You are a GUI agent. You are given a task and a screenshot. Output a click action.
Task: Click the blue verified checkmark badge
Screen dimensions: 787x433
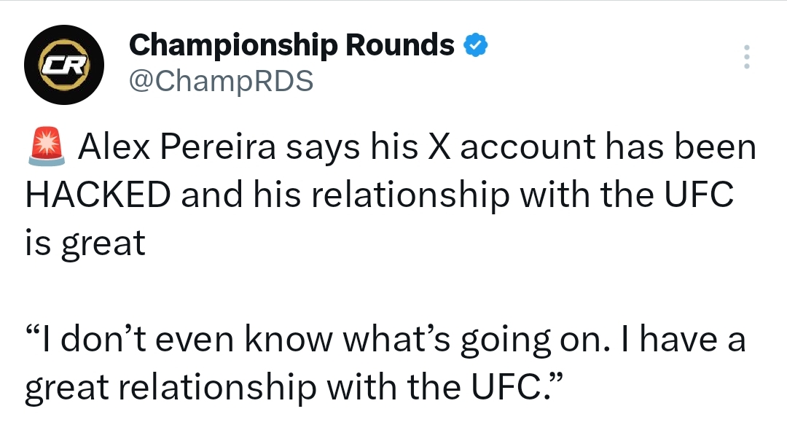(475, 45)
